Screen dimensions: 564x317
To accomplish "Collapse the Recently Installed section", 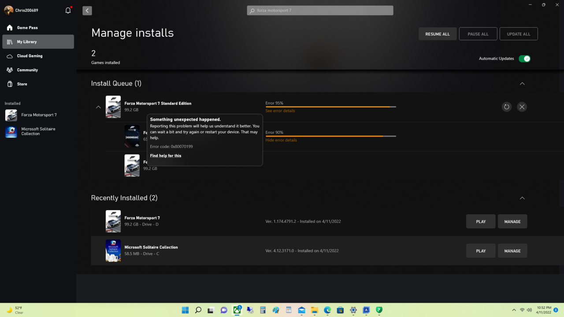I will (522, 198).
